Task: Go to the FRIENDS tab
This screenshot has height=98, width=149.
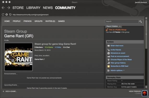Action: pyautogui.click(x=27, y=21)
